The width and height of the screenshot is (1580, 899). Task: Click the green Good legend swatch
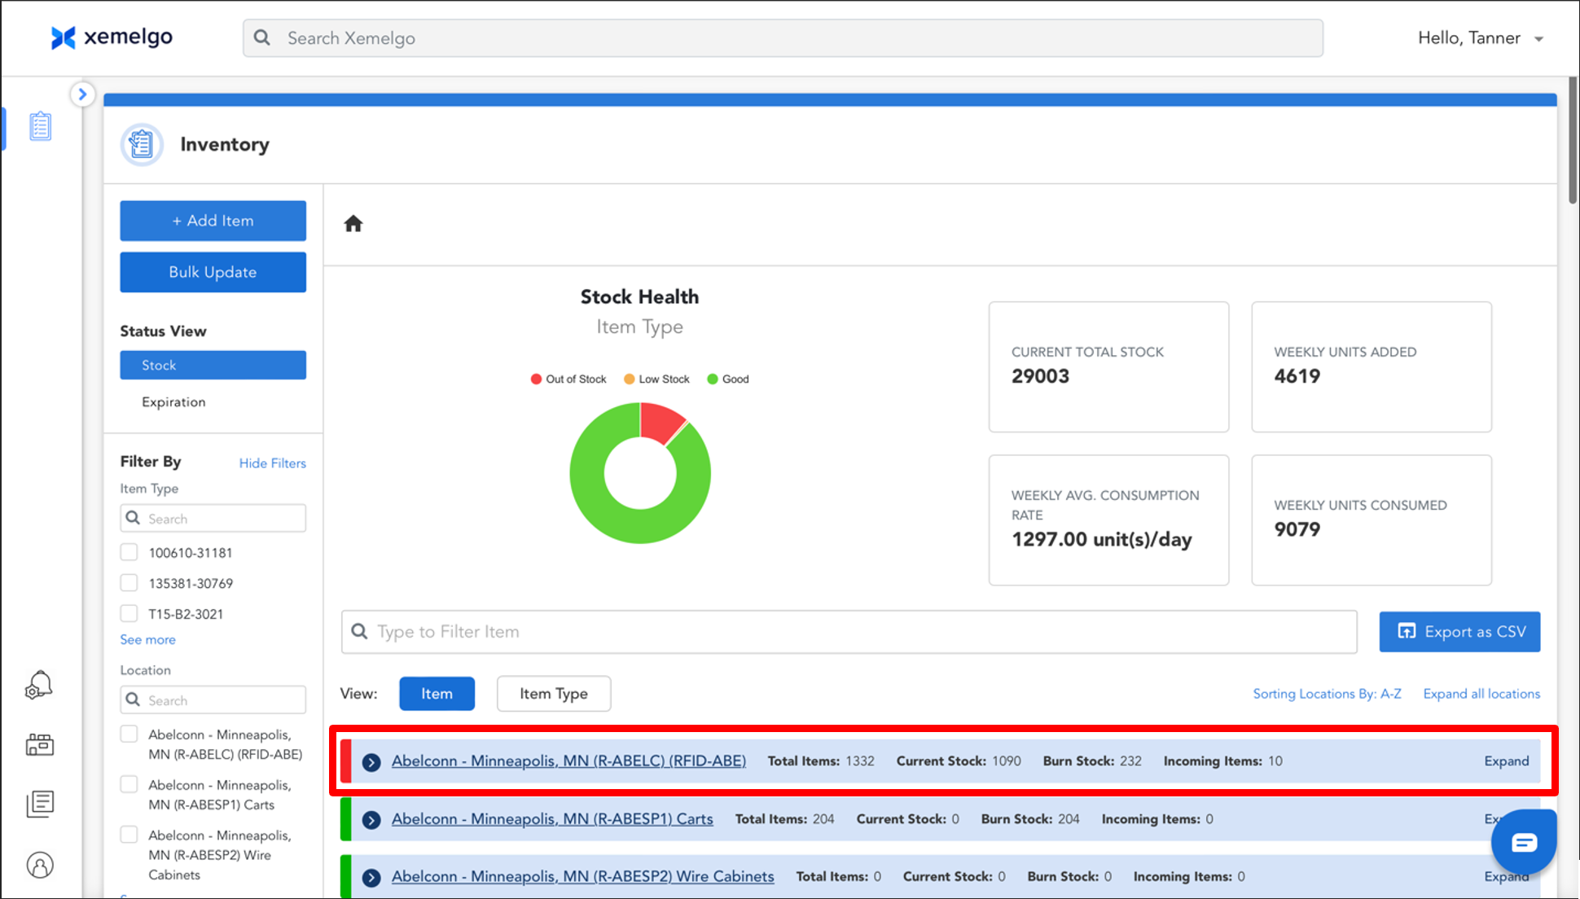(x=713, y=379)
